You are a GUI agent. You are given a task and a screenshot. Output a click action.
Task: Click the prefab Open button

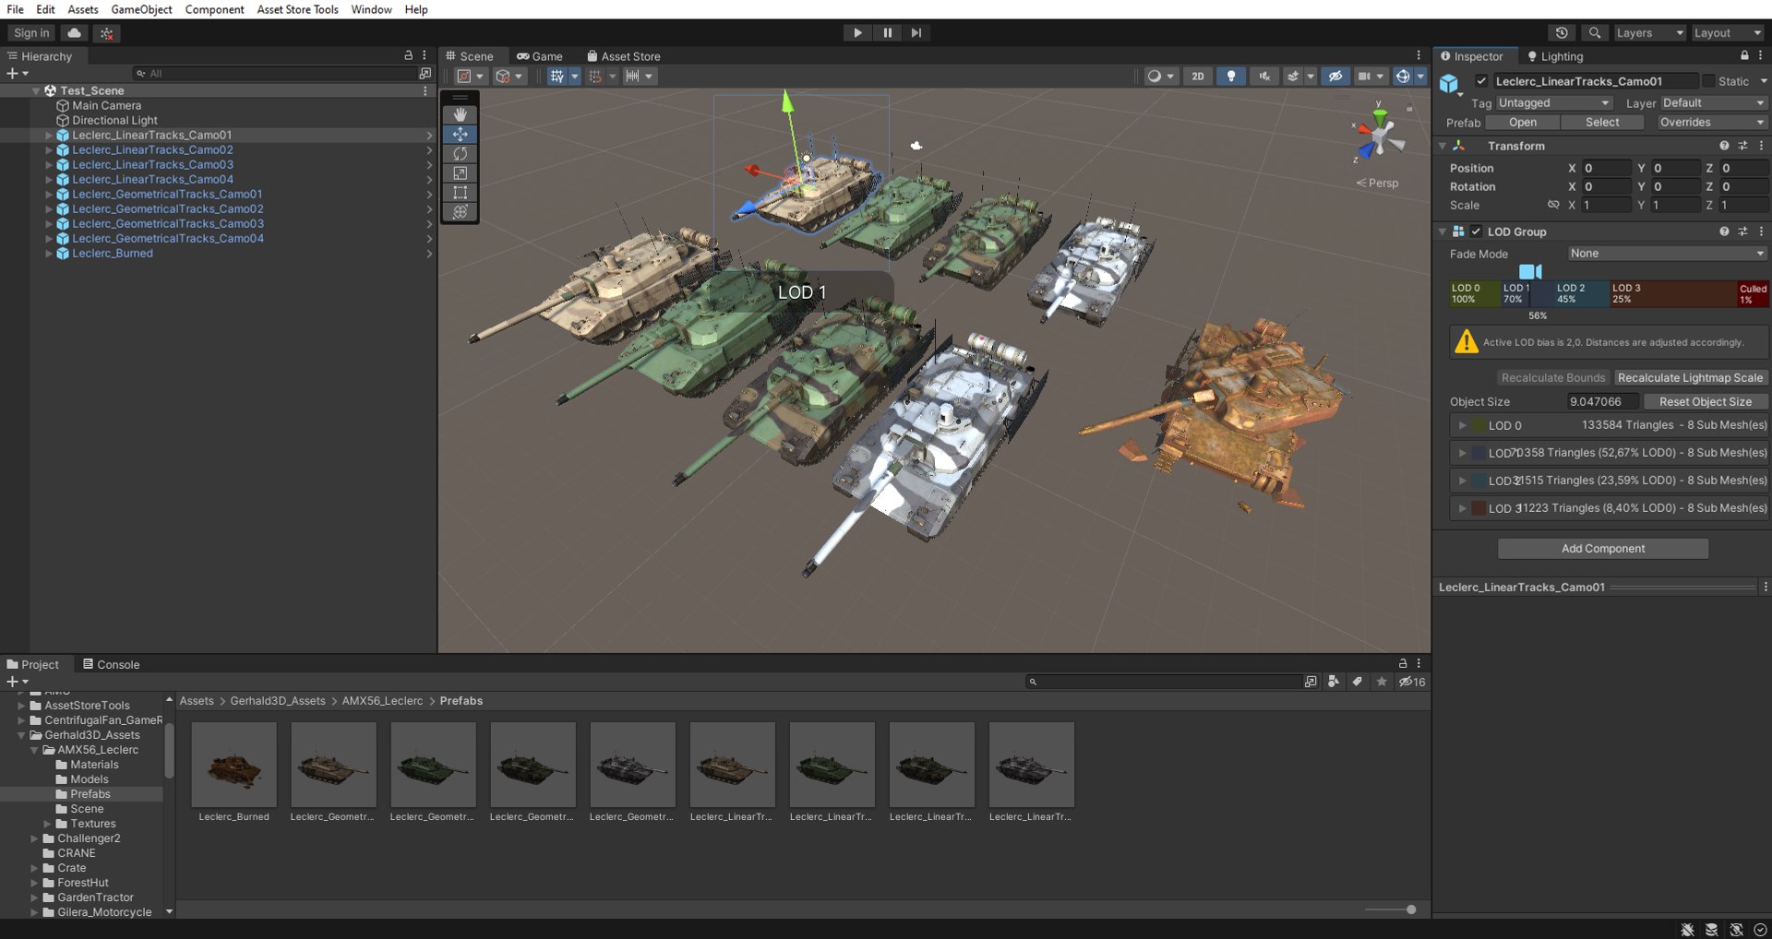[x=1523, y=122]
